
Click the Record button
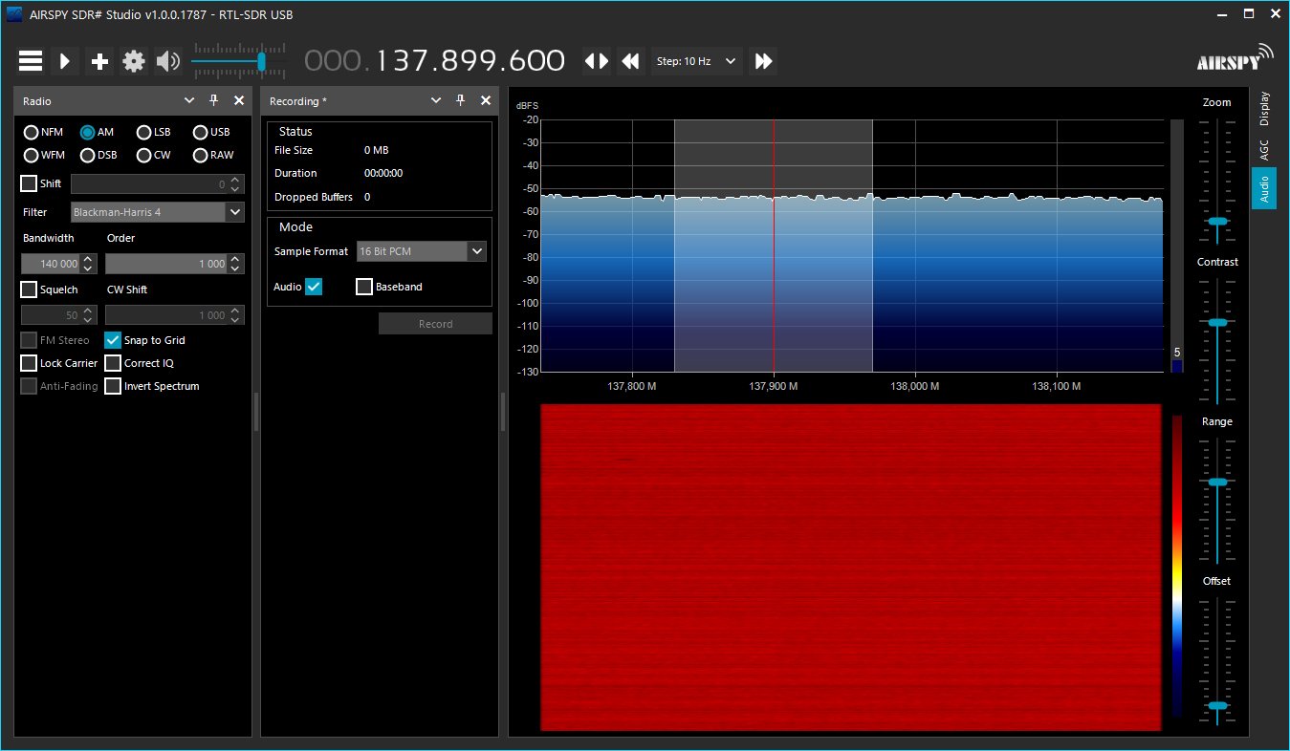[x=435, y=324]
